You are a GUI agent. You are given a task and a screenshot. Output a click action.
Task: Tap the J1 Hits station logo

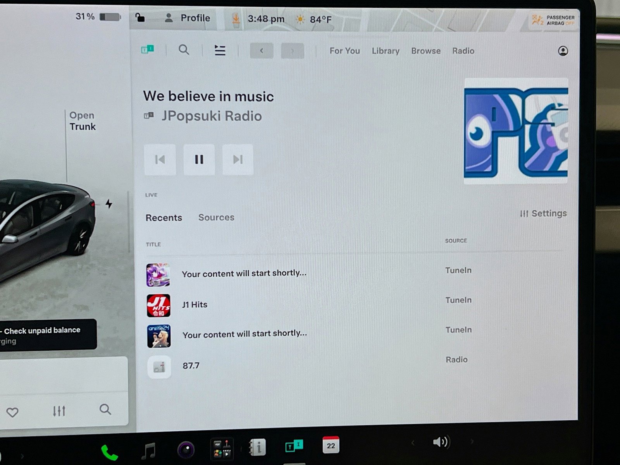pyautogui.click(x=158, y=305)
